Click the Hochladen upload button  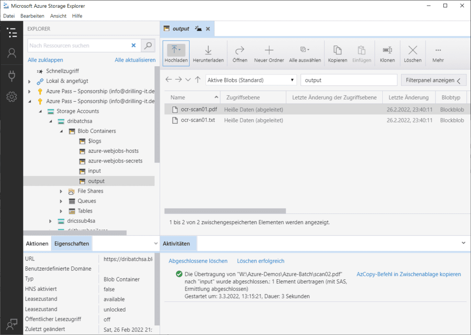176,53
